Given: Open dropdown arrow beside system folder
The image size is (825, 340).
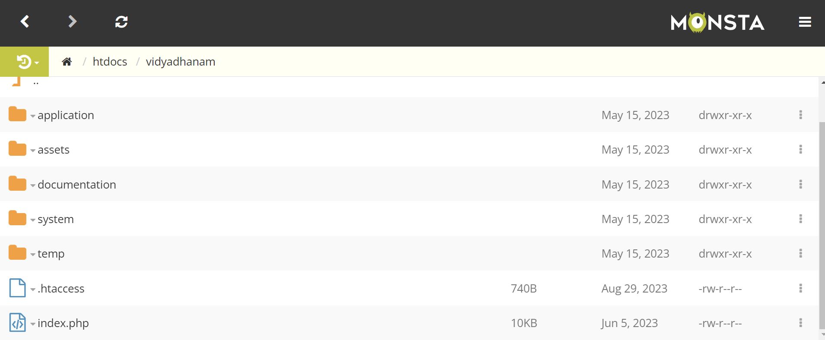Looking at the screenshot, I should pyautogui.click(x=33, y=220).
